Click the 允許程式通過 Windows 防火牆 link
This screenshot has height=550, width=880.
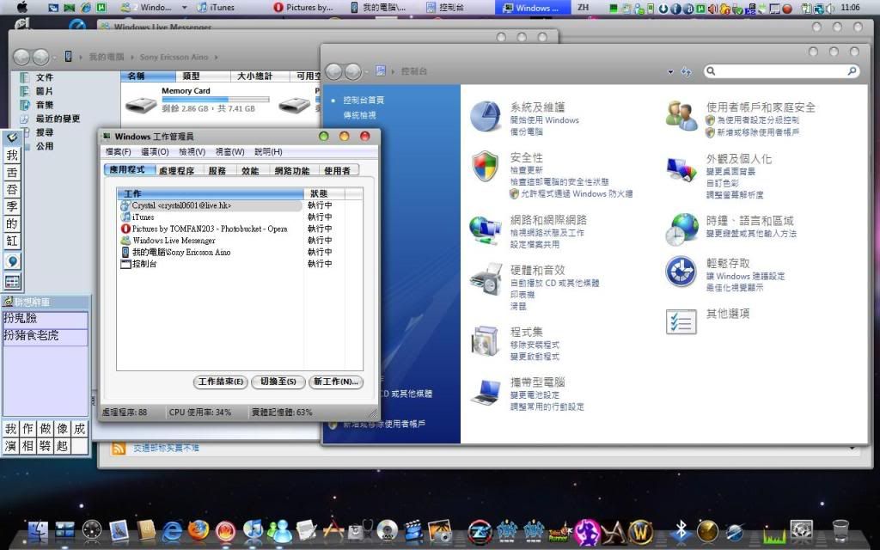[577, 193]
